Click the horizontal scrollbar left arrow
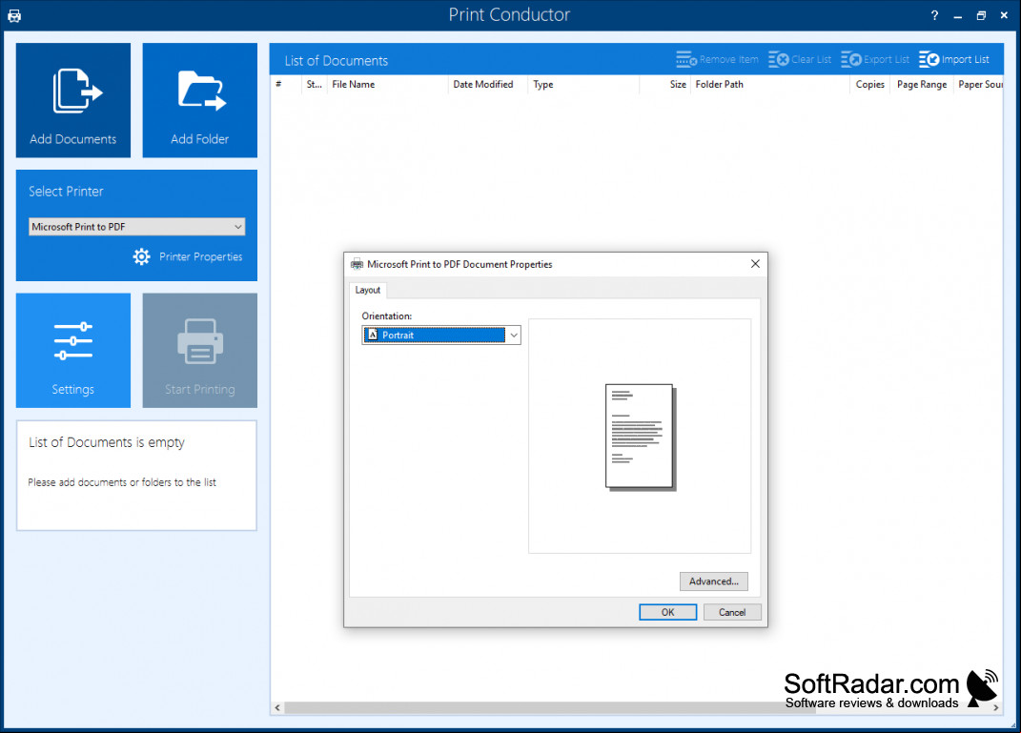The height and width of the screenshot is (733, 1021). pos(277,707)
